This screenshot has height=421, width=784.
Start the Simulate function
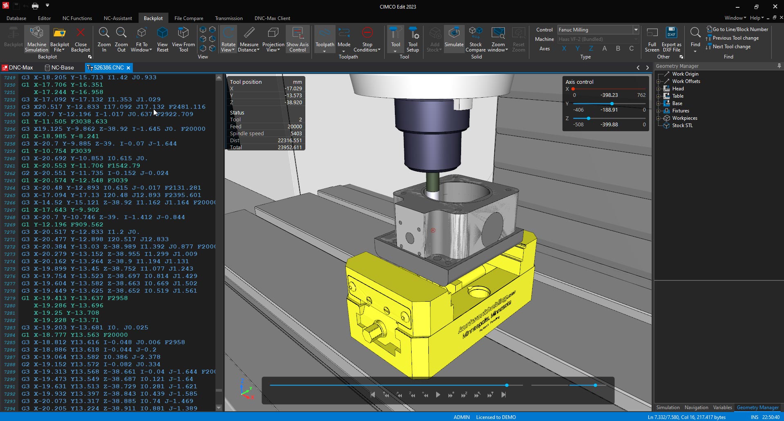pos(454,38)
